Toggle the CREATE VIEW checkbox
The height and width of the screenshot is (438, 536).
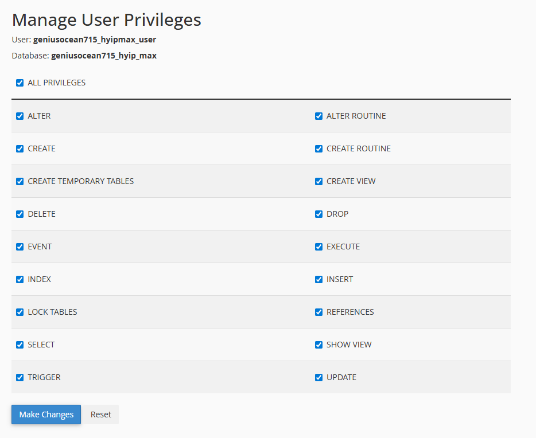coord(319,181)
